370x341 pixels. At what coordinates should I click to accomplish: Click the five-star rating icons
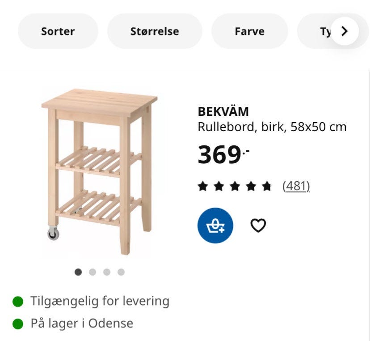click(x=235, y=186)
